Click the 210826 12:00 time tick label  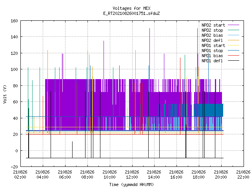132,175
